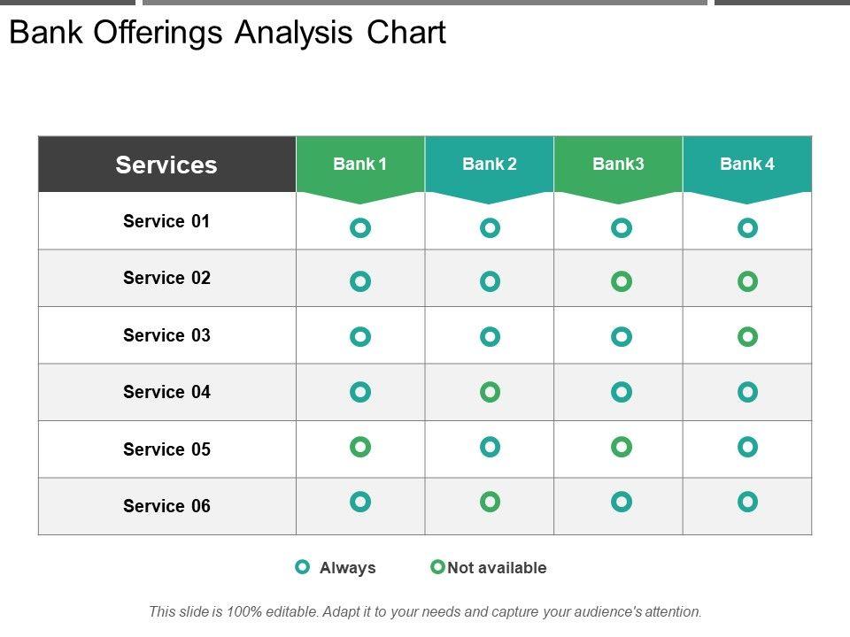Select the Bank 1 column header
This screenshot has height=637, width=850.
(359, 165)
